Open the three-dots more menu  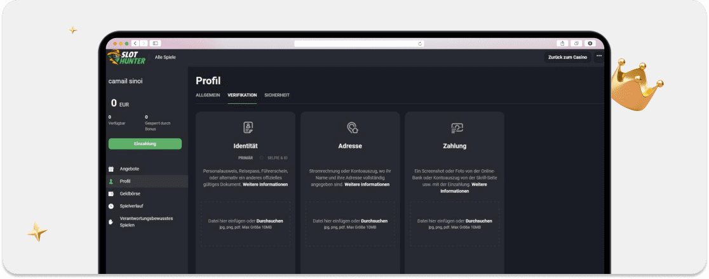(x=599, y=56)
